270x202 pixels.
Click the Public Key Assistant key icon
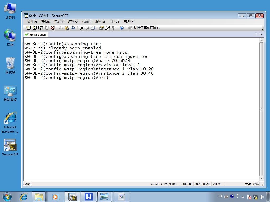pos(113,28)
